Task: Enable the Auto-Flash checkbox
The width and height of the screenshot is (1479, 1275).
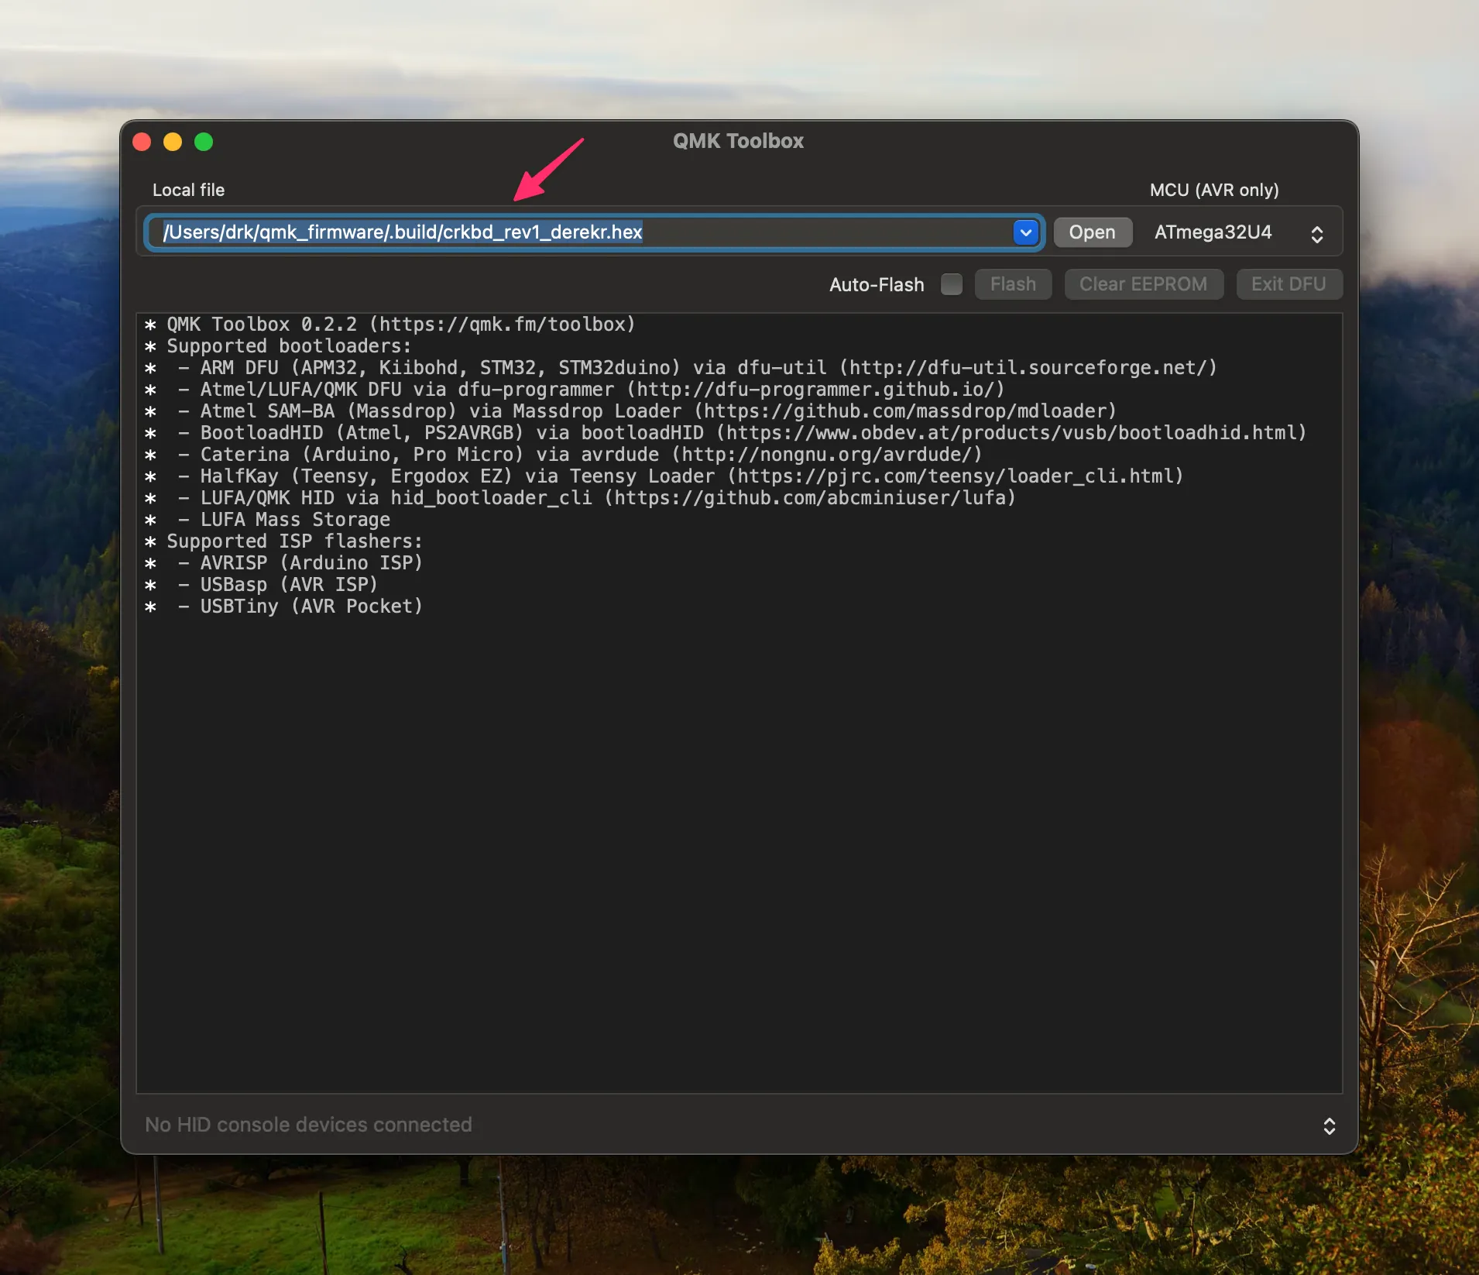Action: pyautogui.click(x=950, y=284)
